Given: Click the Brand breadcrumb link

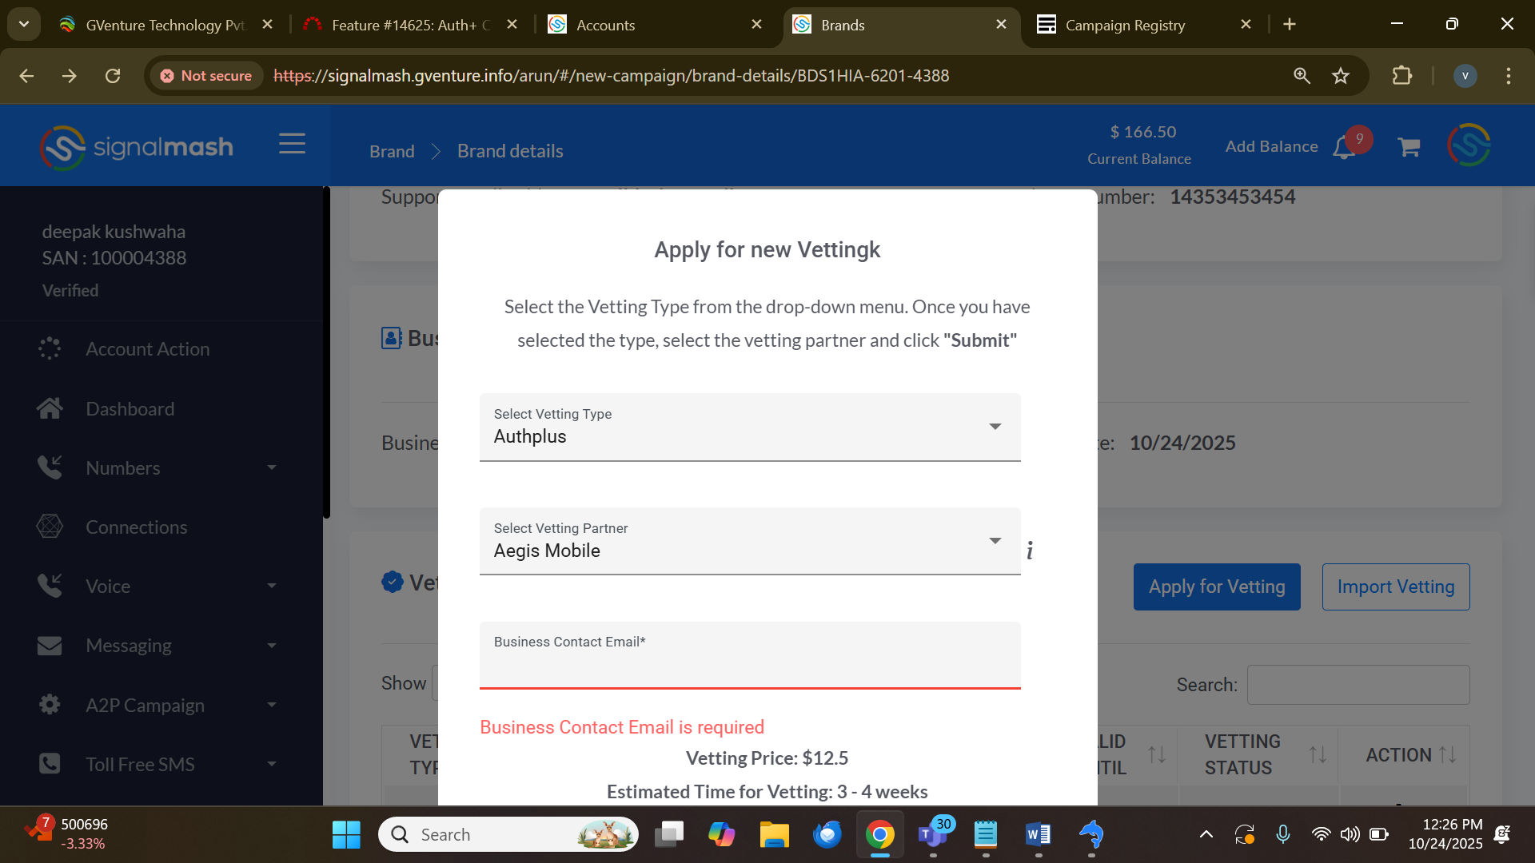Looking at the screenshot, I should coord(392,151).
